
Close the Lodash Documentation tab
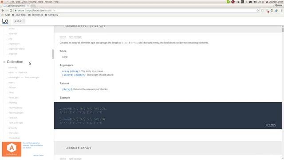28,6
